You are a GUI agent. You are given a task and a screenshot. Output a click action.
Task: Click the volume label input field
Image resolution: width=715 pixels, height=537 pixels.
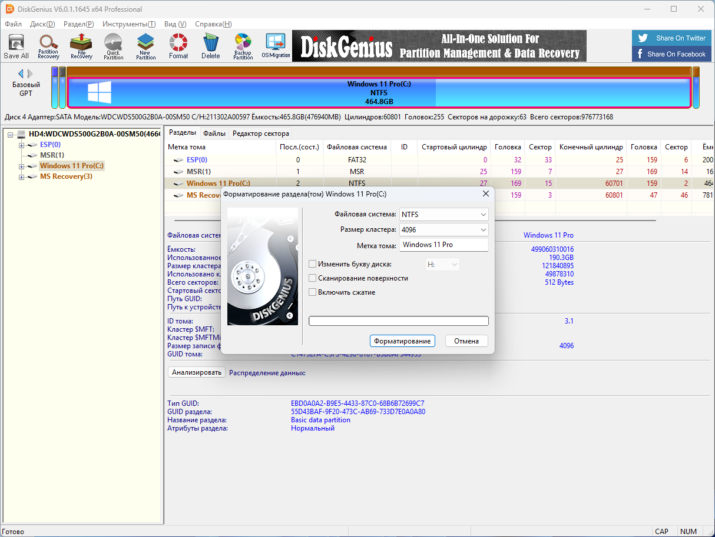pos(444,245)
